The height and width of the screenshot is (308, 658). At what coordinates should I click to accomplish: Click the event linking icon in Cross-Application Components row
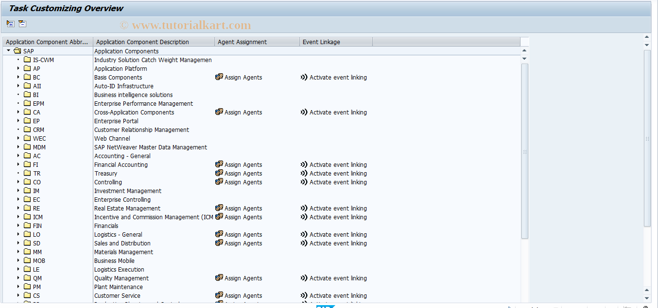tap(304, 112)
